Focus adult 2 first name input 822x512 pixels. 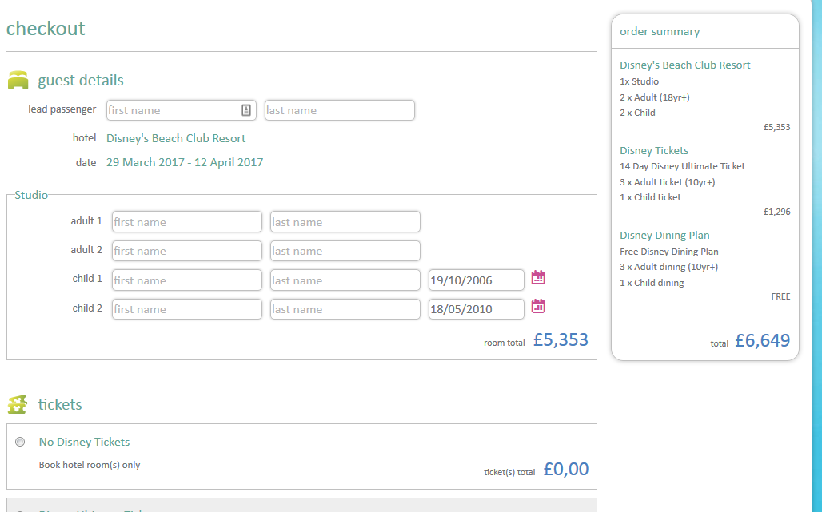[186, 251]
